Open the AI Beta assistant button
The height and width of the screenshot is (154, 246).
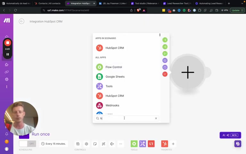tap(230, 135)
